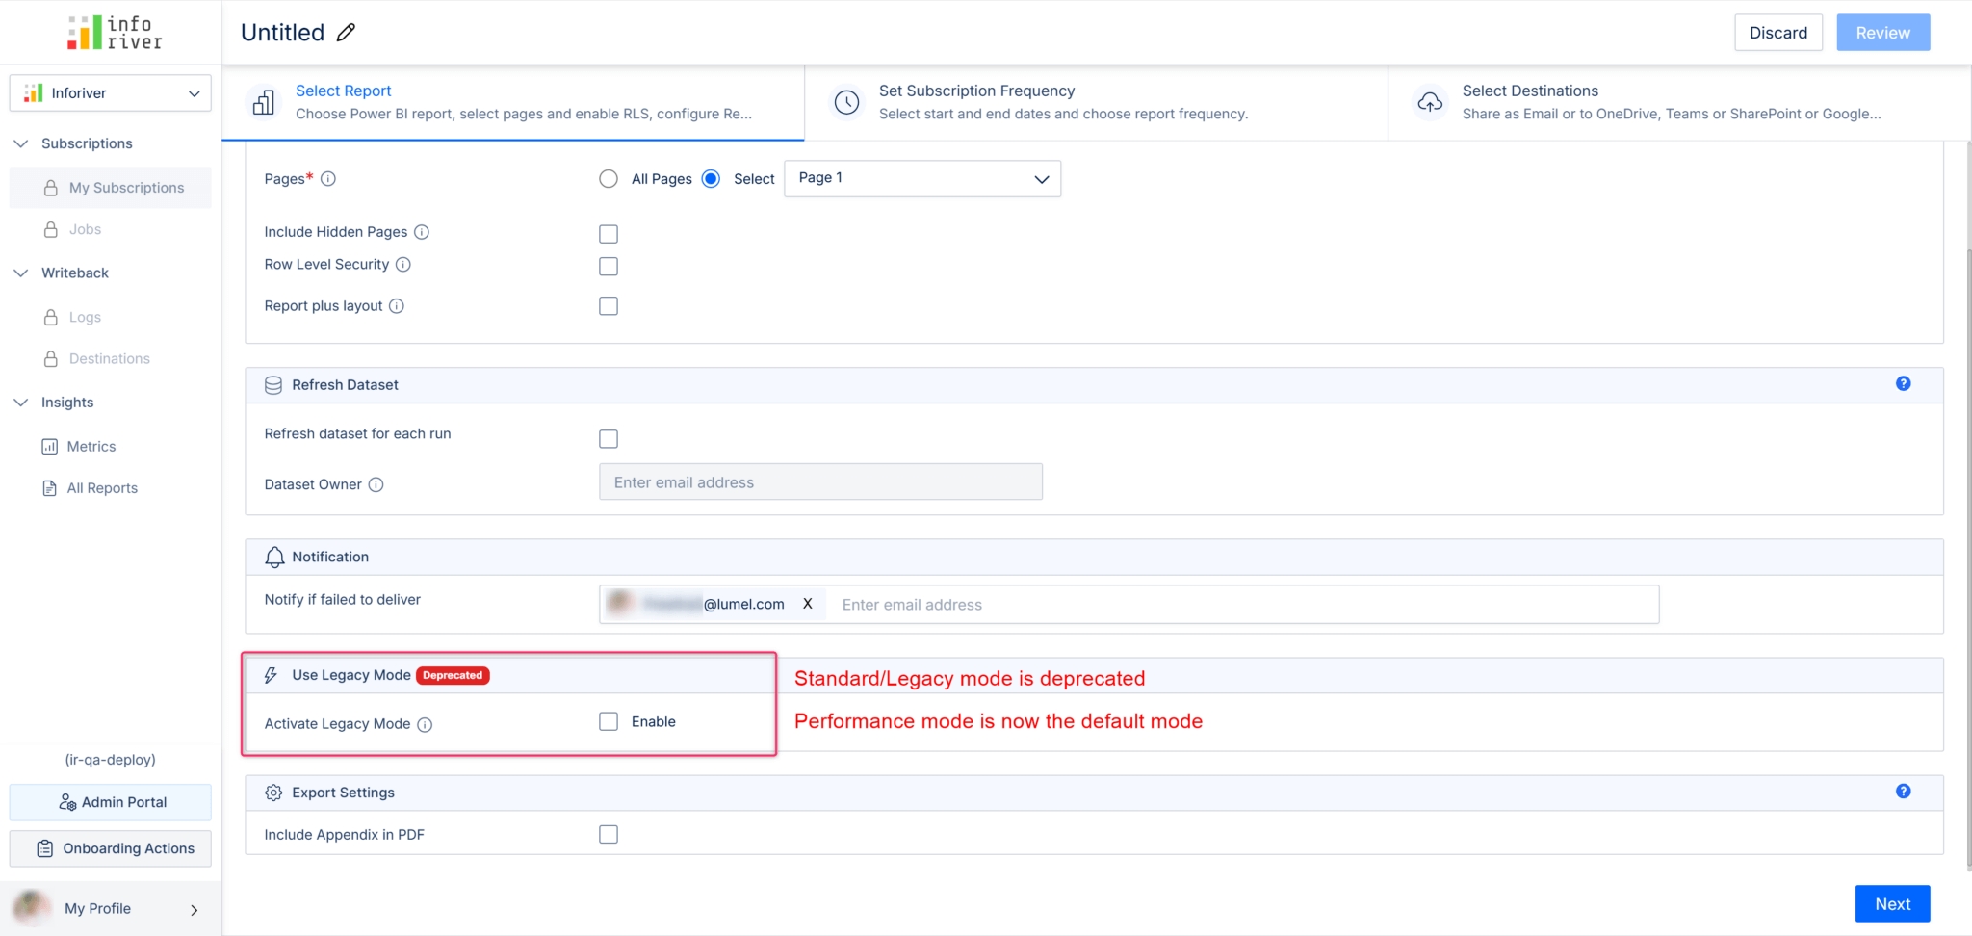Click the Pages info icon
This screenshot has height=936, width=1972.
click(x=328, y=179)
